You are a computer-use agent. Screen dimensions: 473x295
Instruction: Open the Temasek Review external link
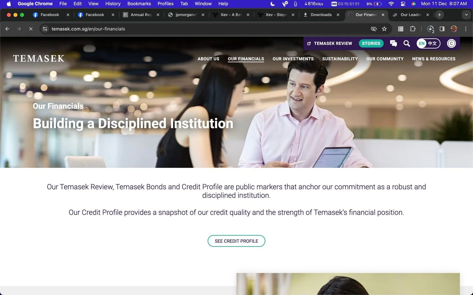tap(329, 44)
